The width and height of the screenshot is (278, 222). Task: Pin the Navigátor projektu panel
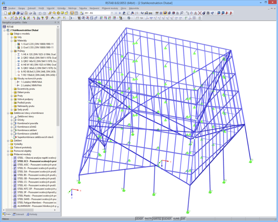(55, 22)
